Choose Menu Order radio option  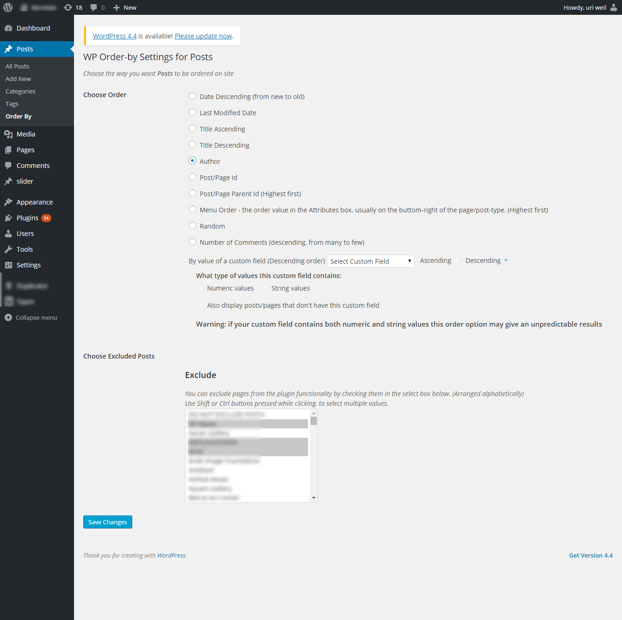pyautogui.click(x=192, y=209)
